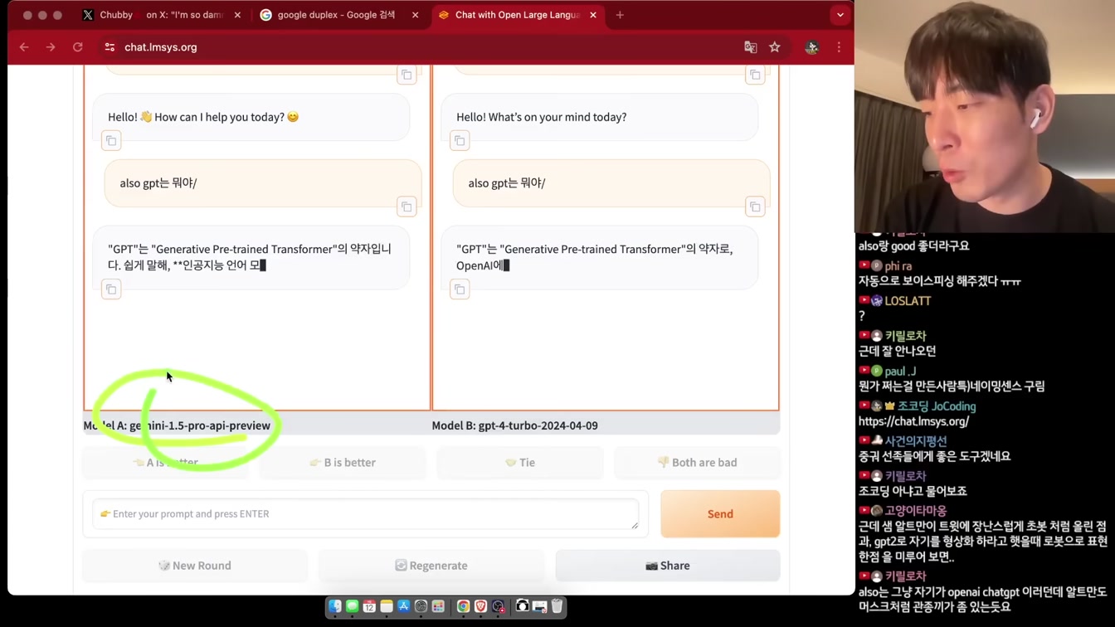
Task: Open the Google Translate page icon
Action: 751,47
